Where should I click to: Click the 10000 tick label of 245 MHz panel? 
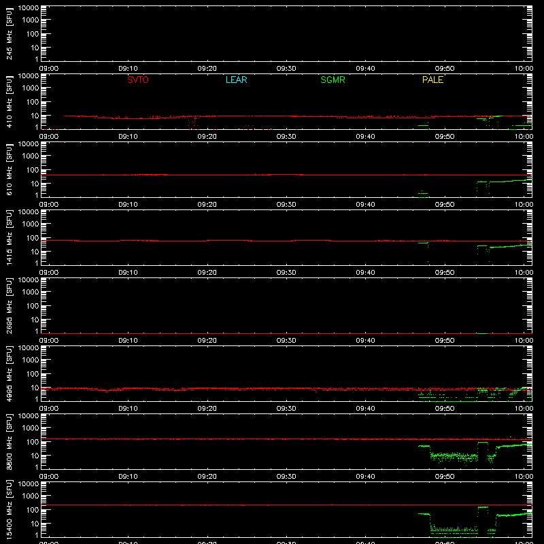pyautogui.click(x=29, y=8)
